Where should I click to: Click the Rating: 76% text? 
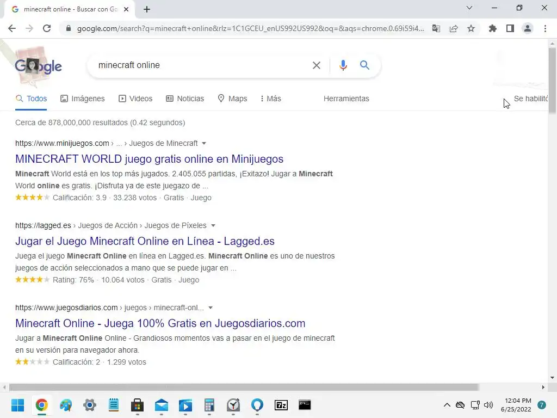(x=73, y=280)
